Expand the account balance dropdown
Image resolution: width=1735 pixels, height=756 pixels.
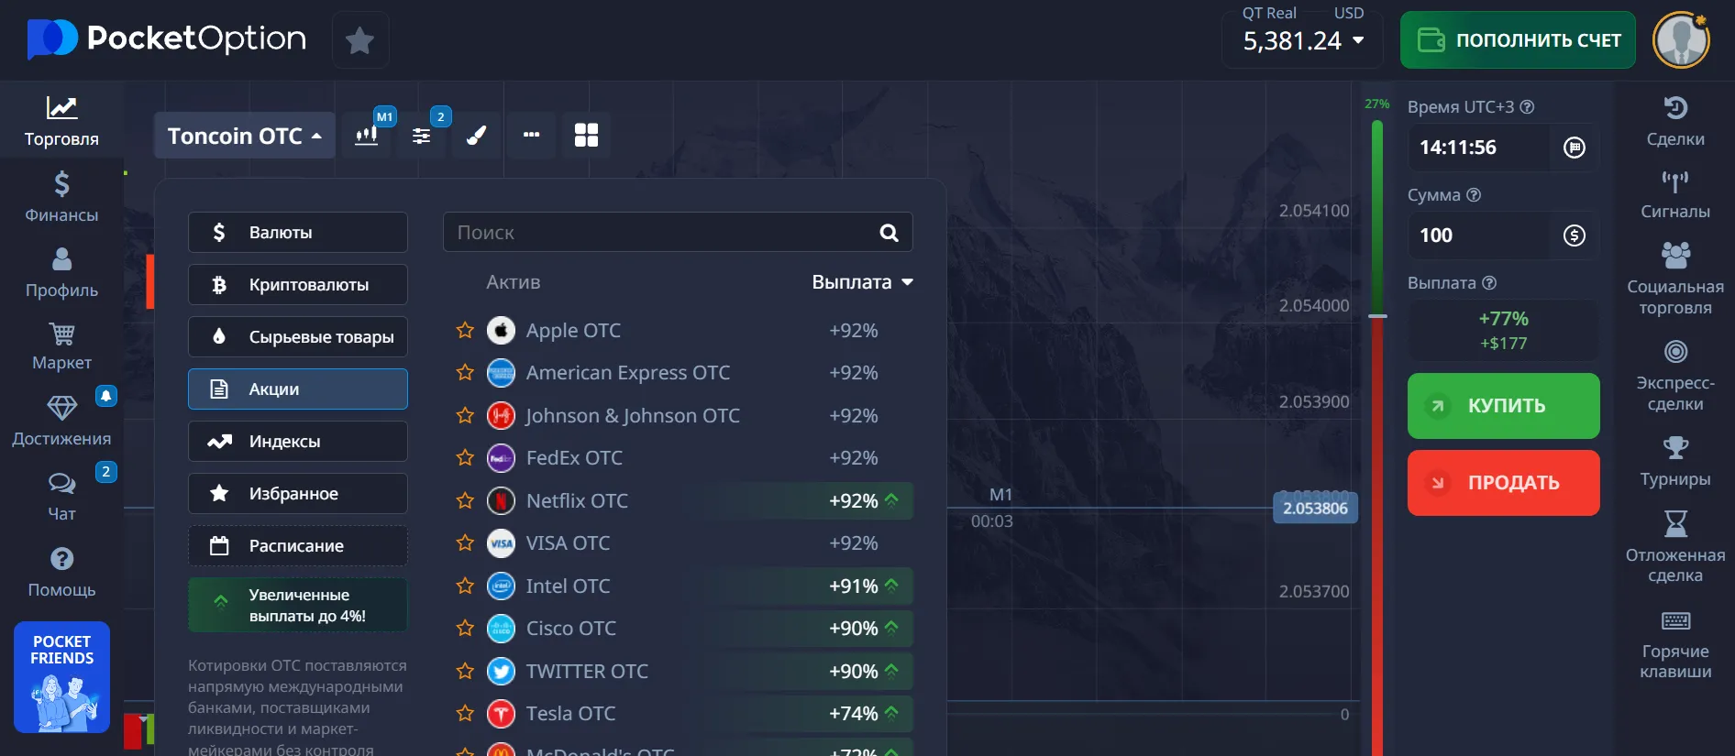pos(1358,40)
